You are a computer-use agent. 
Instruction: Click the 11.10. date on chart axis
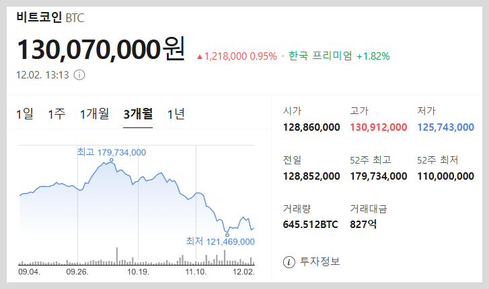coord(196,272)
